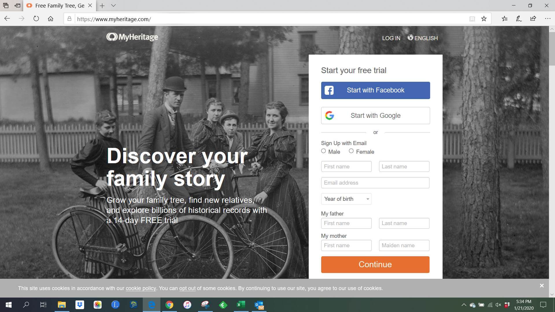The height and width of the screenshot is (312, 555).
Task: Open reading view icon
Action: [472, 19]
